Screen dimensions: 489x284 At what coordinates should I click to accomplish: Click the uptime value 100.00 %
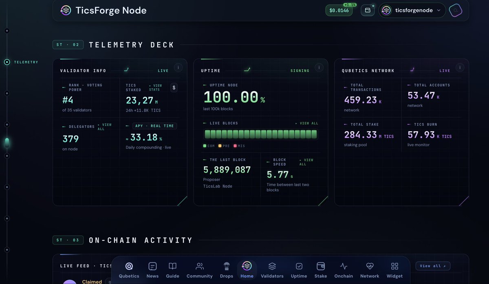[234, 98]
